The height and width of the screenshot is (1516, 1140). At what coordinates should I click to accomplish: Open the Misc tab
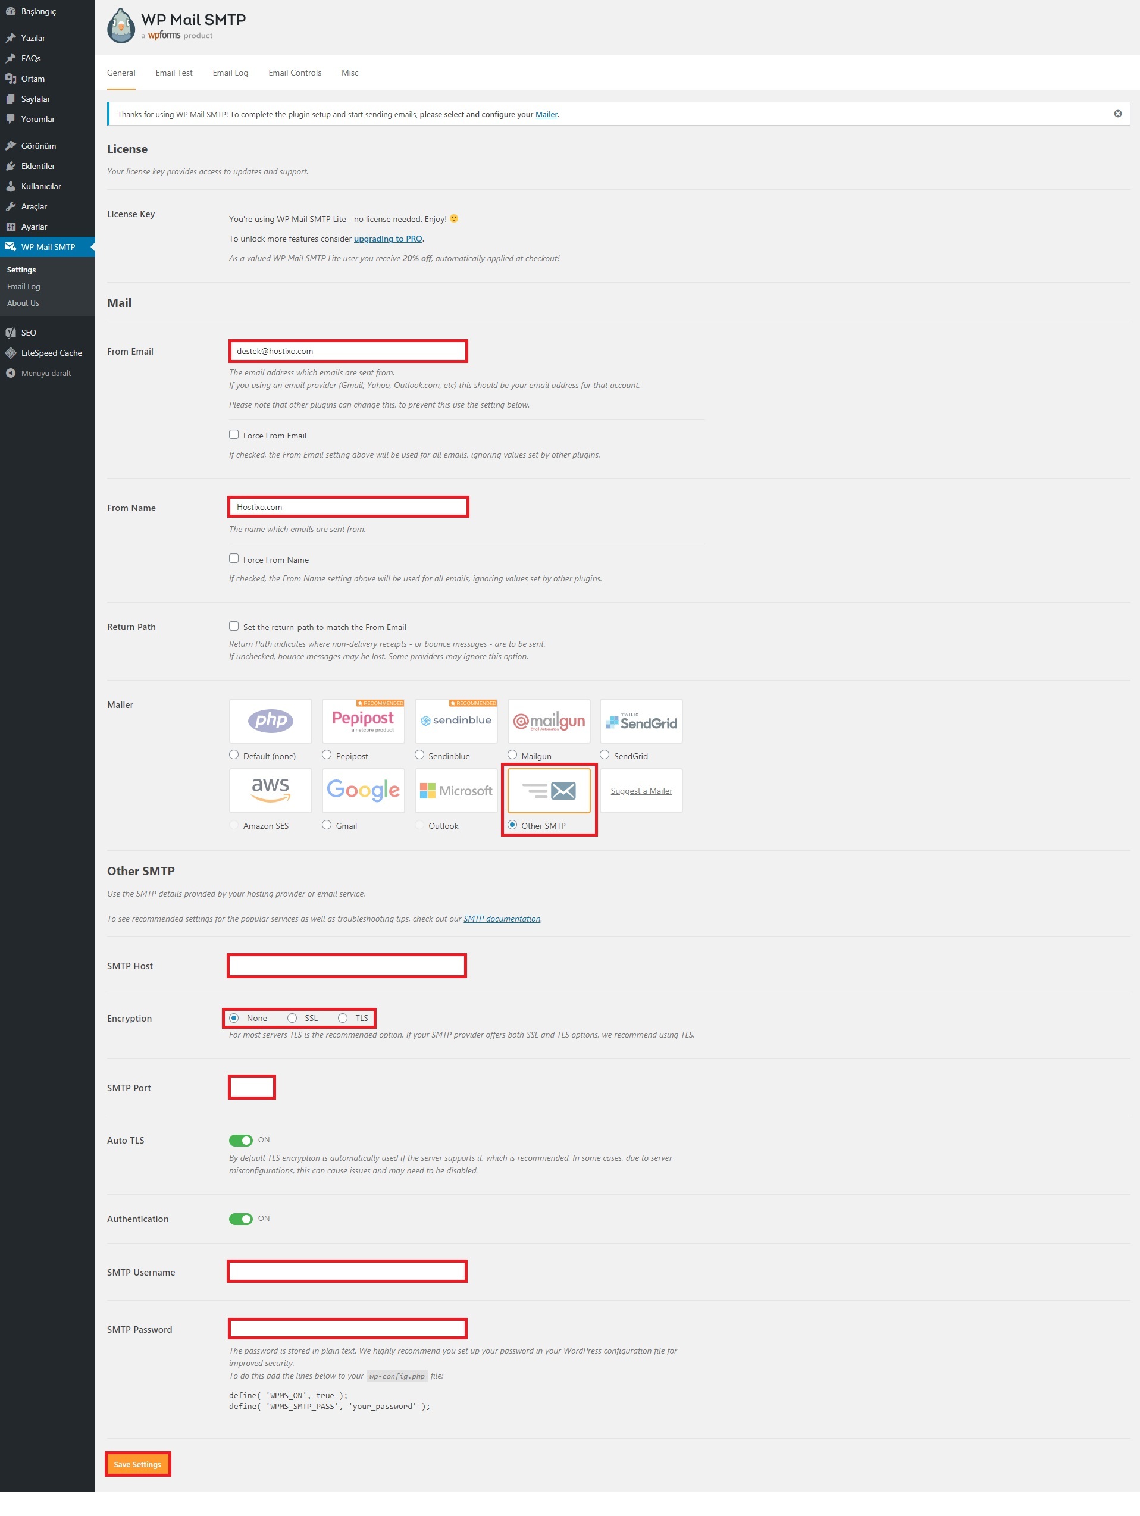click(x=350, y=73)
